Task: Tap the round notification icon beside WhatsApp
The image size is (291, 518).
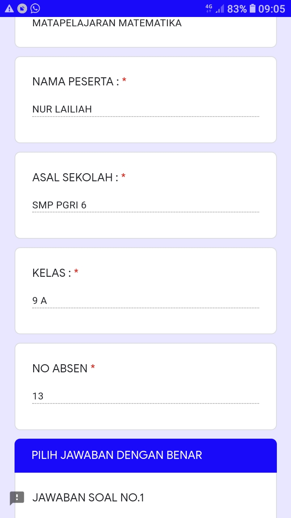Action: (23, 8)
